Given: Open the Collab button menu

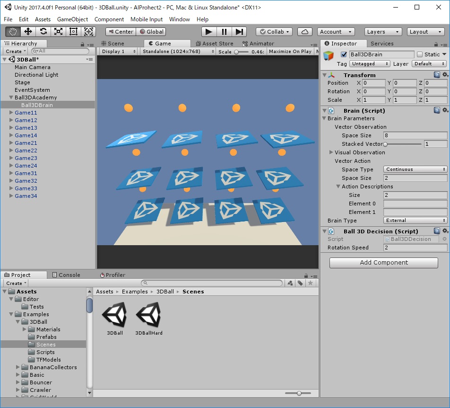Looking at the screenshot, I should point(274,32).
